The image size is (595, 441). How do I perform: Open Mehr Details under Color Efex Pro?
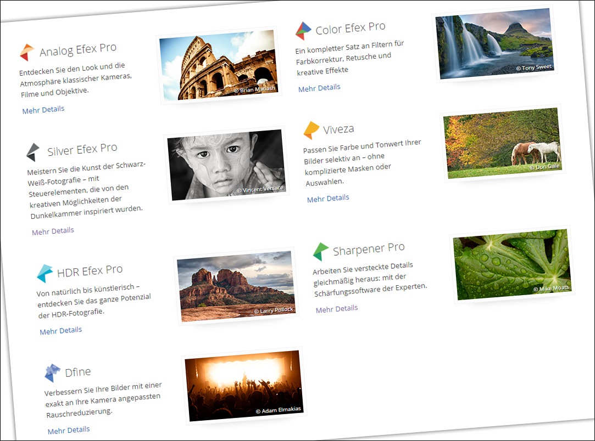coord(319,88)
